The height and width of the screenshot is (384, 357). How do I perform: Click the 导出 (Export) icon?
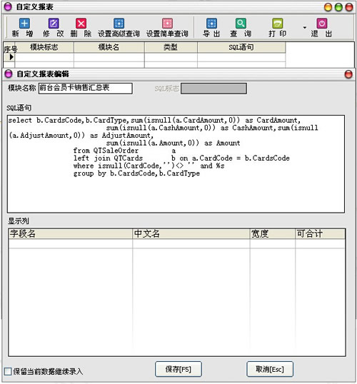pyautogui.click(x=211, y=24)
